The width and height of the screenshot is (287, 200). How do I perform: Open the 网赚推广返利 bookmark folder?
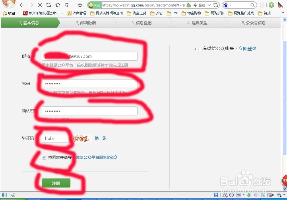(241, 13)
